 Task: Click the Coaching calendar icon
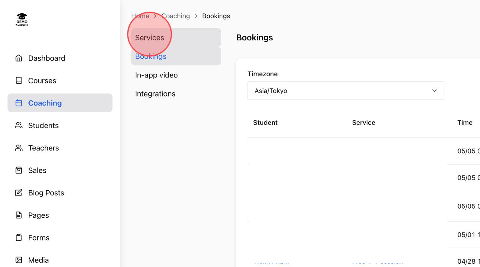19,103
